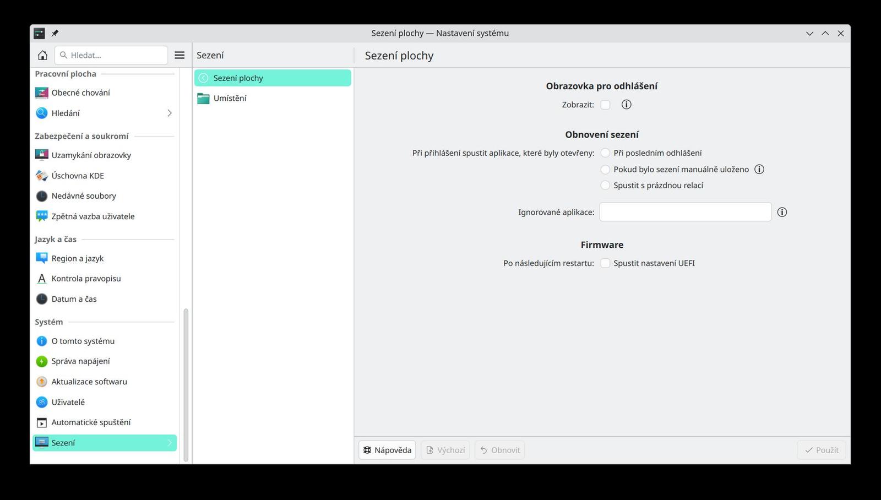881x500 pixels.
Task: Check Spustit nastavení UEFI
Action: point(605,263)
